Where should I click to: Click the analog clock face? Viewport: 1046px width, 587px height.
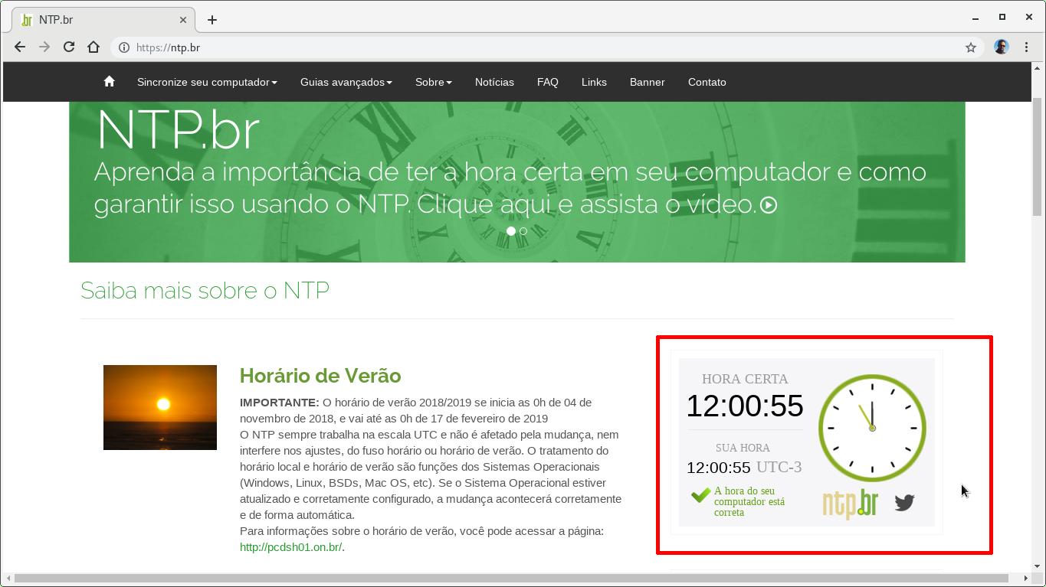tap(872, 428)
